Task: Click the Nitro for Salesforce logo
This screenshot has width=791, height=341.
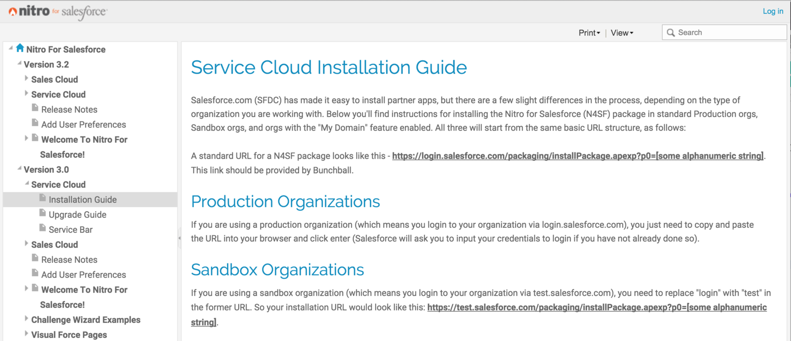Action: pos(58,11)
